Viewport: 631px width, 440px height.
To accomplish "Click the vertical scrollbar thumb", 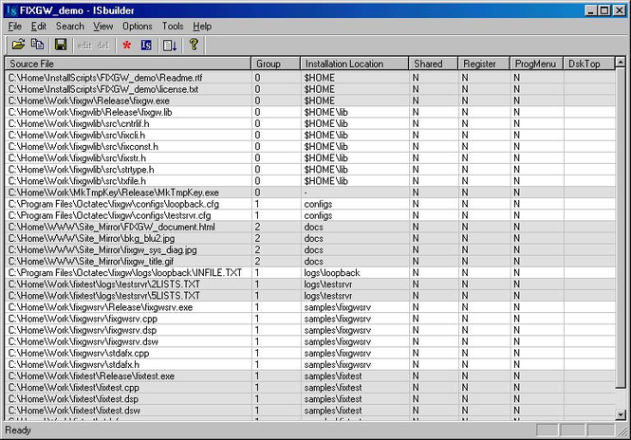I will point(621,228).
